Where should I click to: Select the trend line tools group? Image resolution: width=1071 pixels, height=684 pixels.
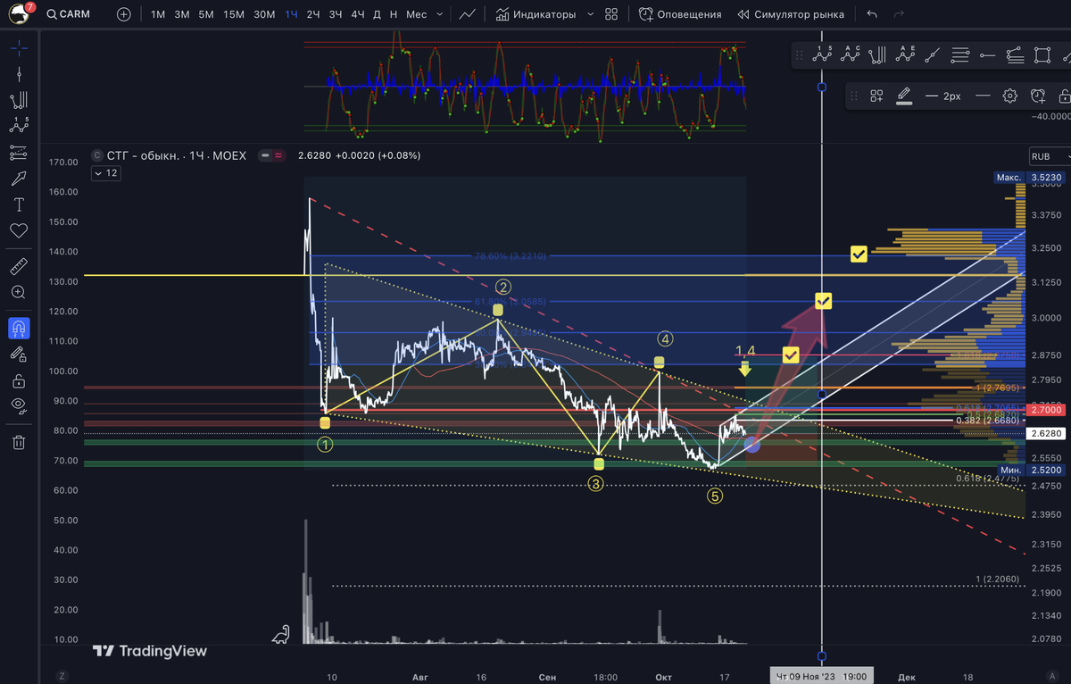tap(19, 74)
